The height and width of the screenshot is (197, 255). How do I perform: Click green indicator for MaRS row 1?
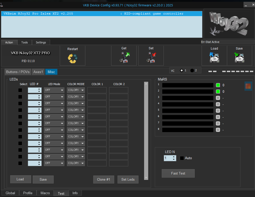click(218, 85)
